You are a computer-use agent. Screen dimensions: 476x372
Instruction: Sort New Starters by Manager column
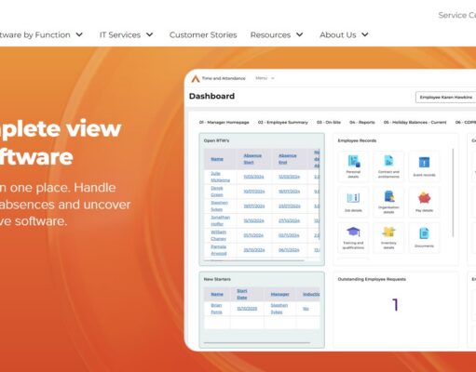point(279,294)
